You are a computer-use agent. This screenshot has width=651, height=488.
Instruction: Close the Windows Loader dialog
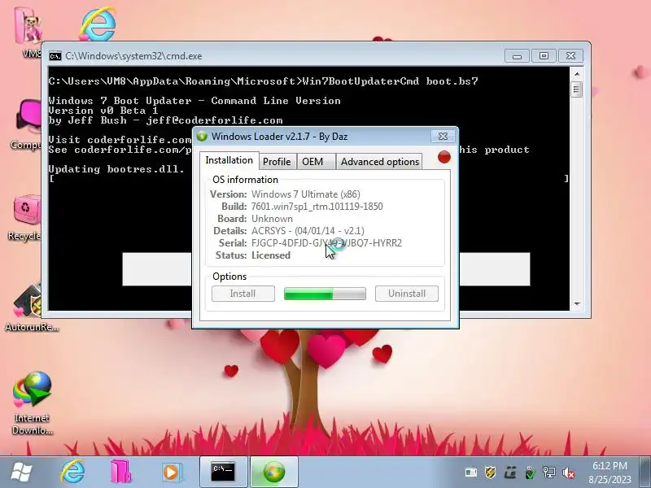tap(443, 136)
